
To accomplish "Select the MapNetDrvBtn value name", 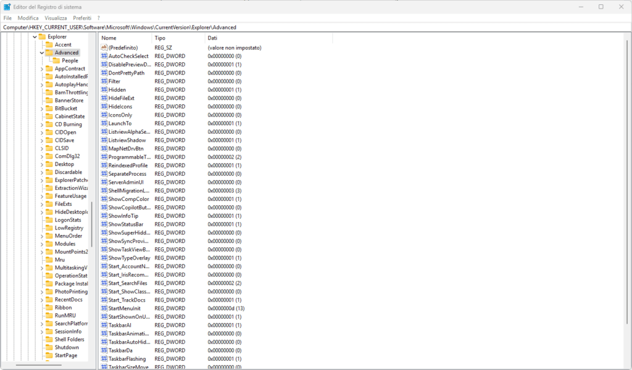I will pos(126,149).
